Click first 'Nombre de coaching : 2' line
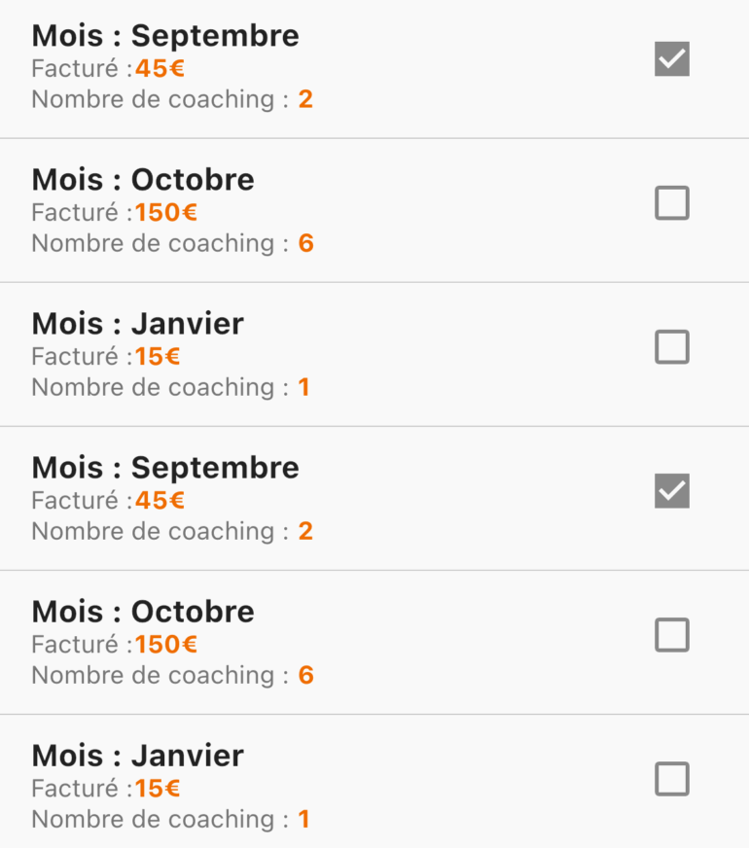The height and width of the screenshot is (848, 749). point(172,99)
